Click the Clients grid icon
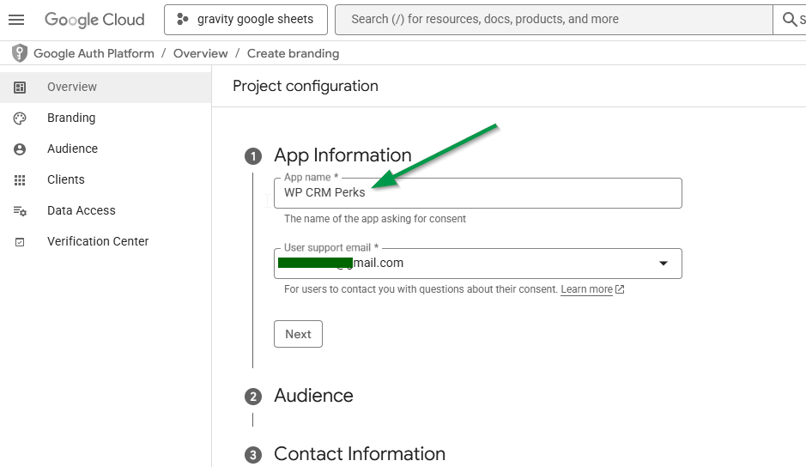The height and width of the screenshot is (467, 806). tap(20, 180)
